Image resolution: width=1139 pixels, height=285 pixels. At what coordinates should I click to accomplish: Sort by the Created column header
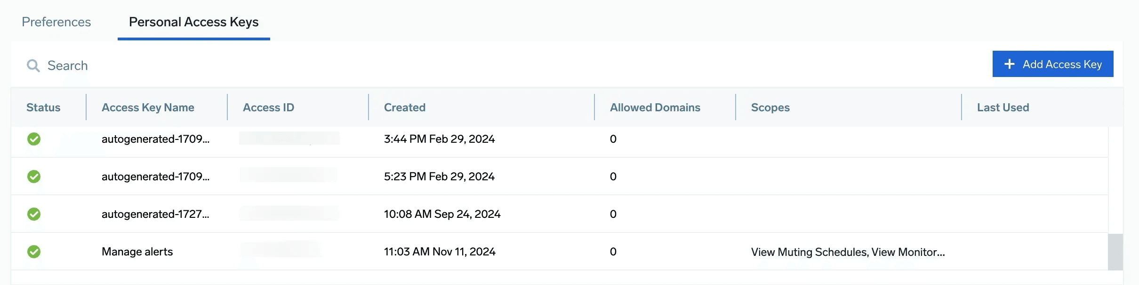tap(405, 108)
